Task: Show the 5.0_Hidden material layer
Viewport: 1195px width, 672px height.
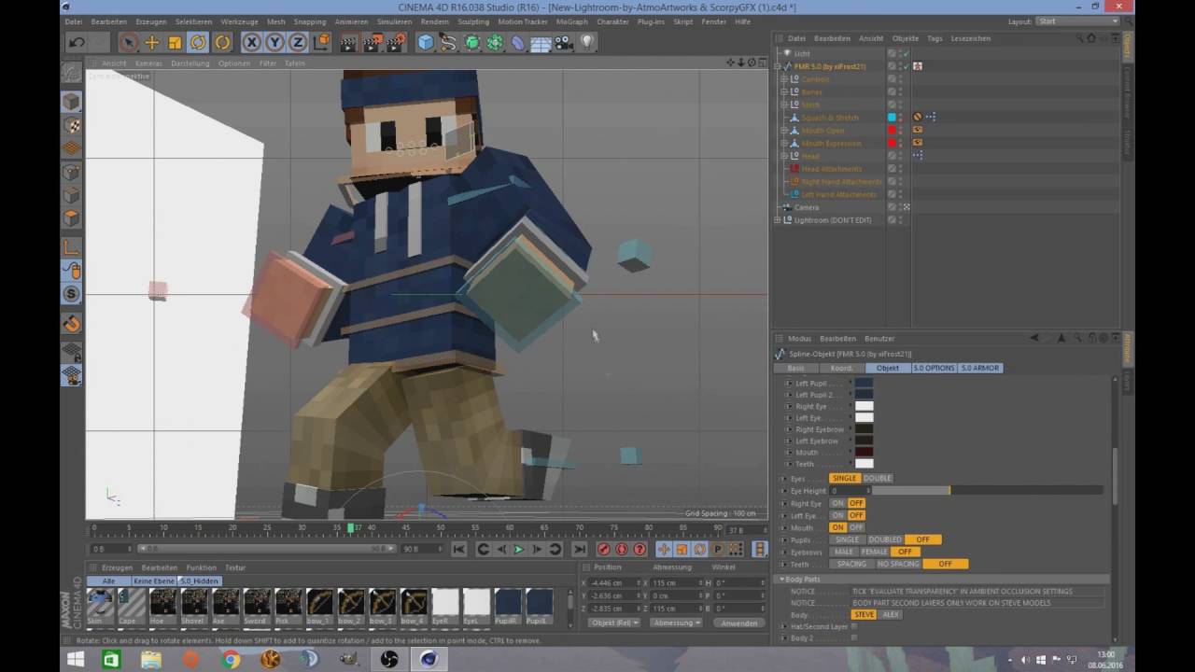Action: [x=198, y=581]
